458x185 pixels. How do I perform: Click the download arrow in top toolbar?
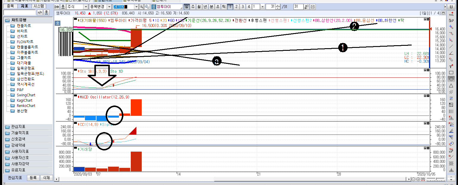[63, 7]
